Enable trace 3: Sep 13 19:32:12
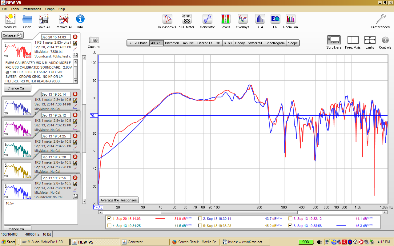The image size is (394, 246). click(x=291, y=219)
